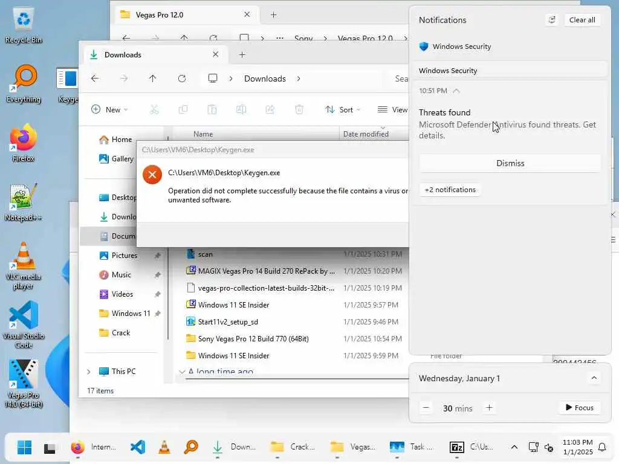Clear all notifications

click(582, 20)
